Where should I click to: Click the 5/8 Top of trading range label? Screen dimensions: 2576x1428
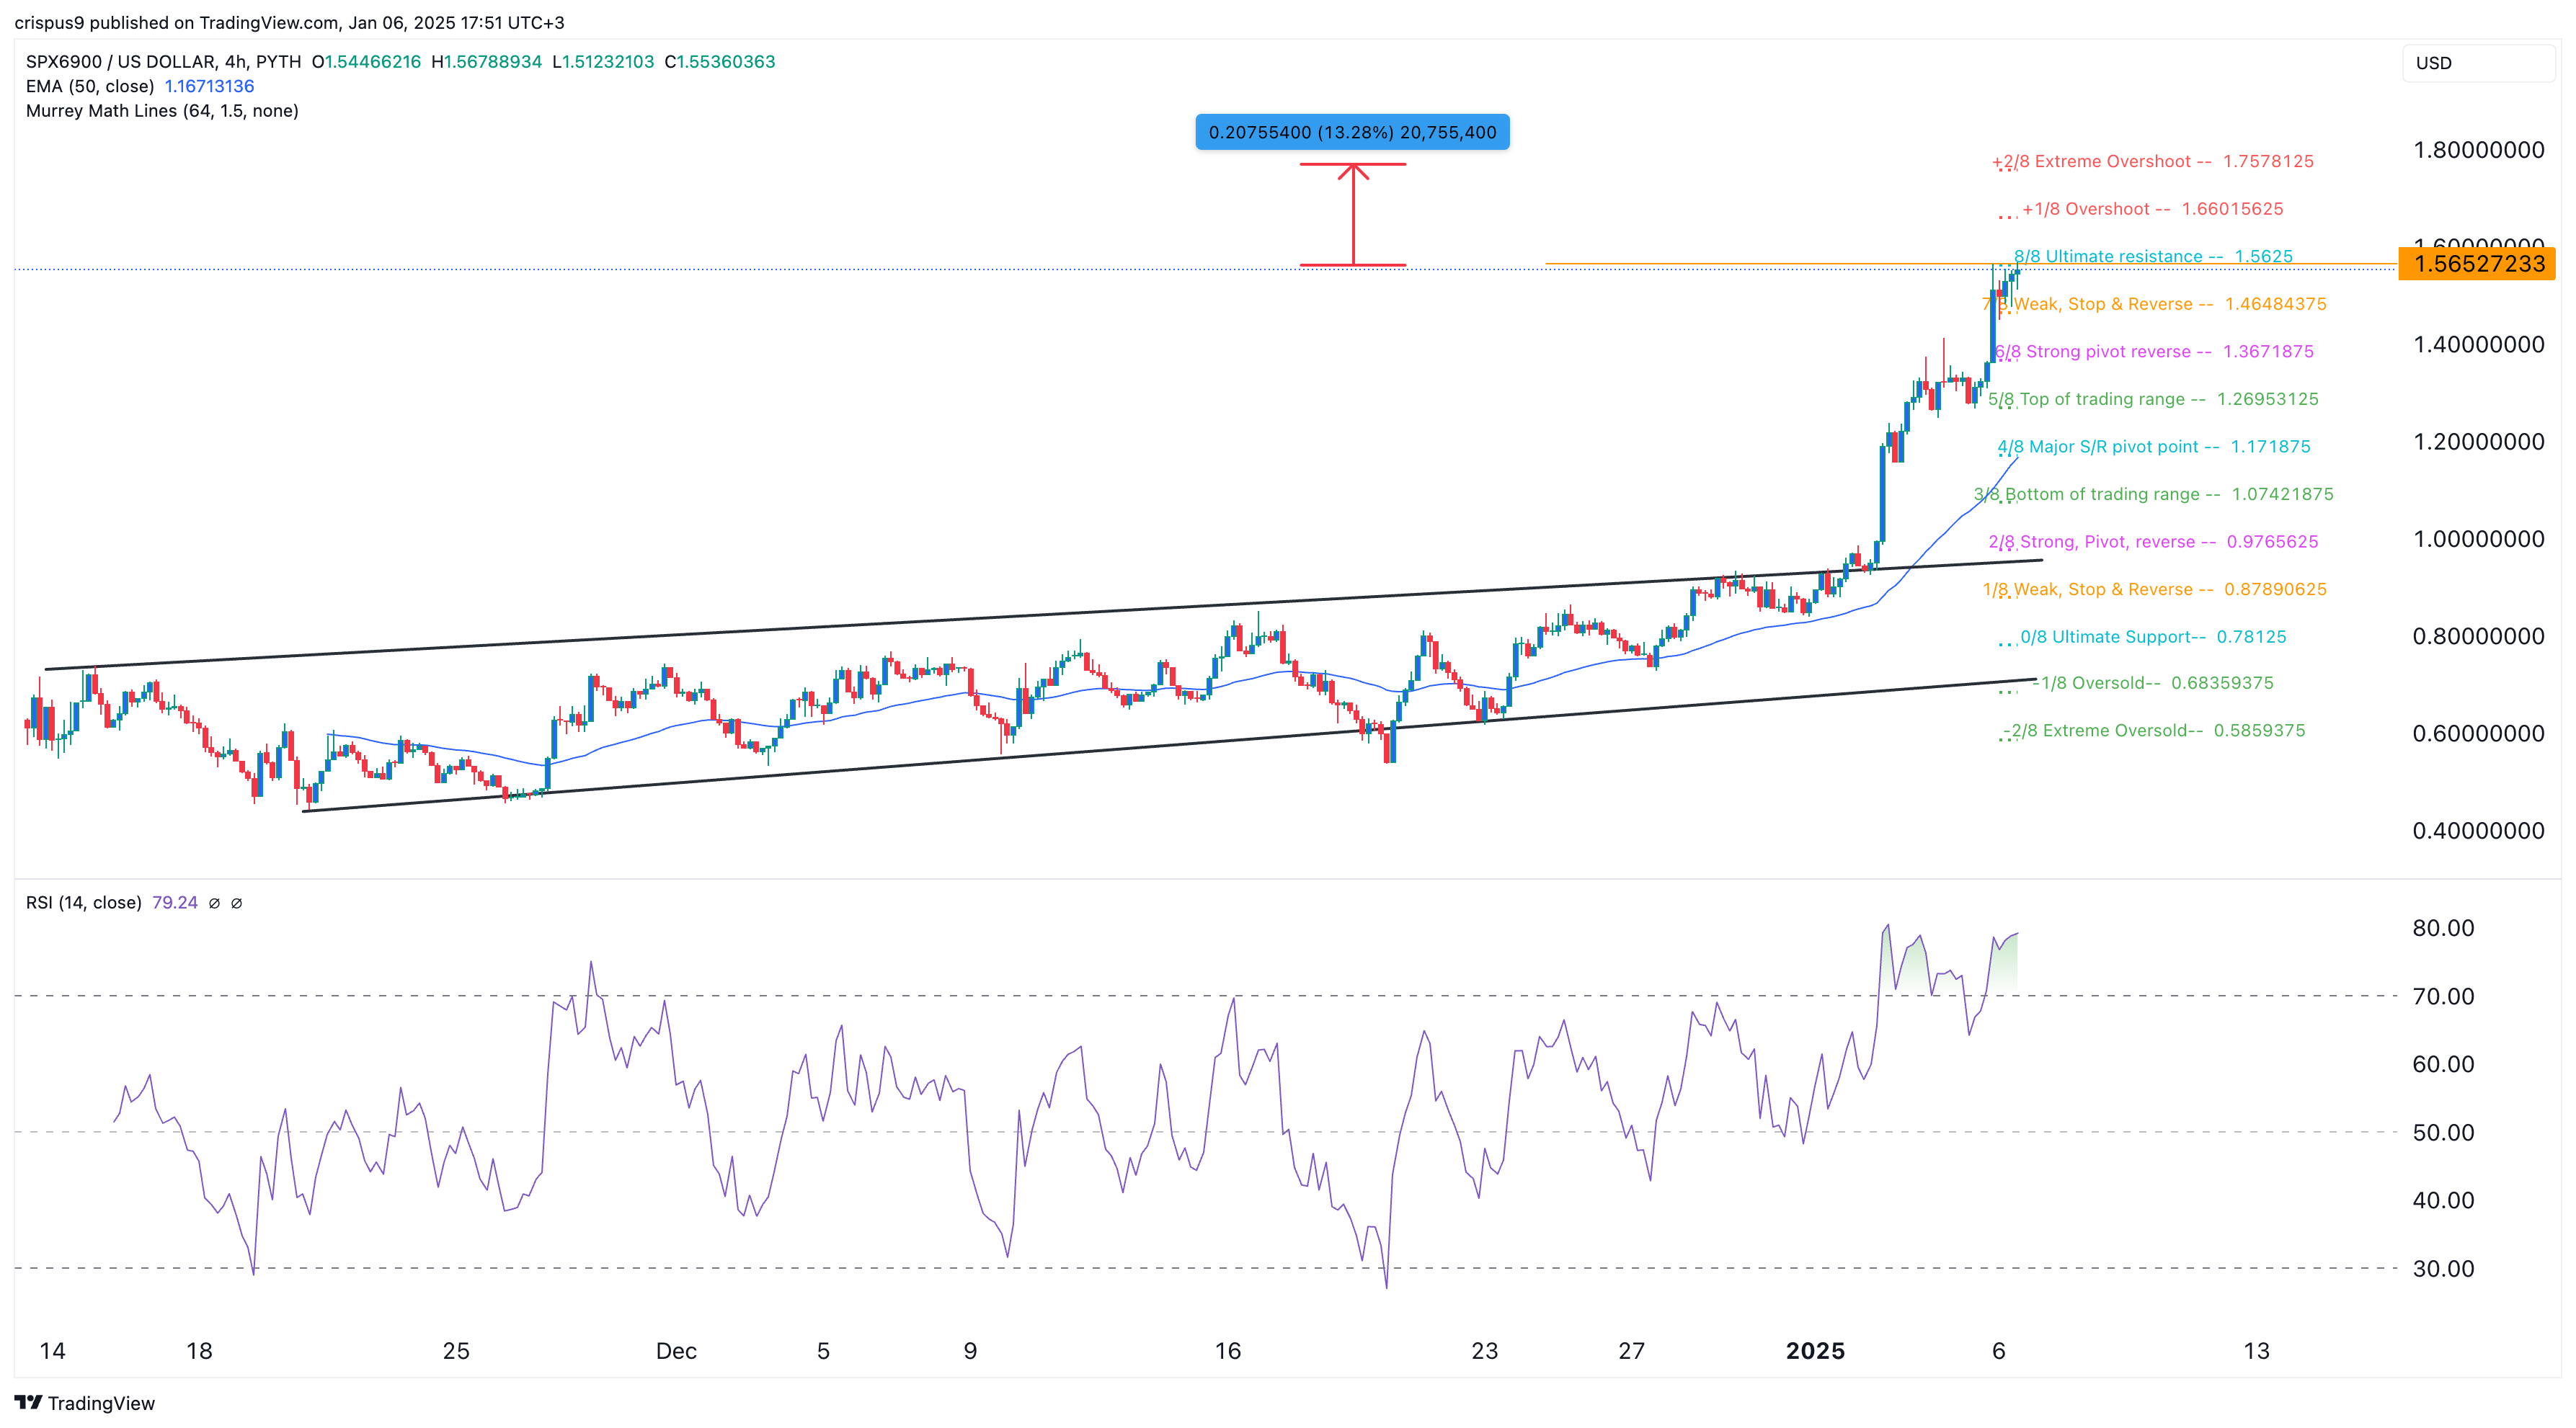coord(2153,400)
